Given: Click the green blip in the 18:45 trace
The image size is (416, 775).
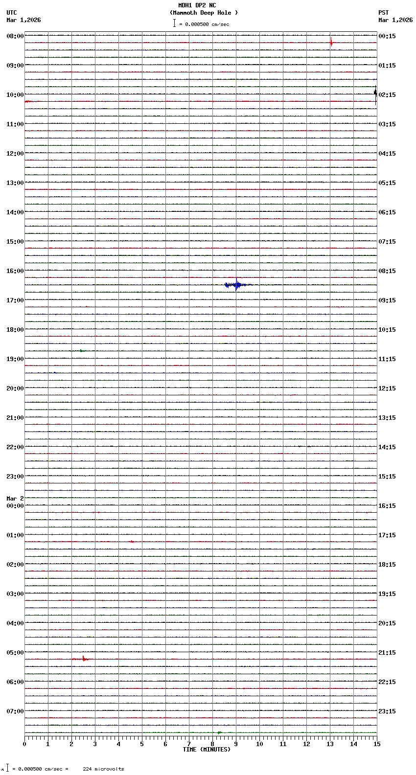Looking at the screenshot, I should [x=82, y=351].
